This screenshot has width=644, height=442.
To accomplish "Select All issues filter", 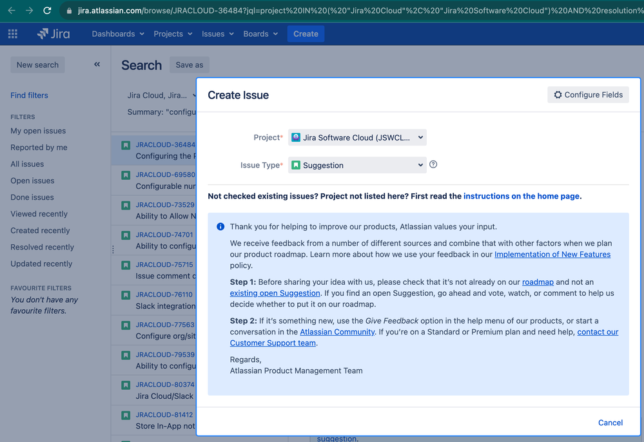I will [x=27, y=164].
